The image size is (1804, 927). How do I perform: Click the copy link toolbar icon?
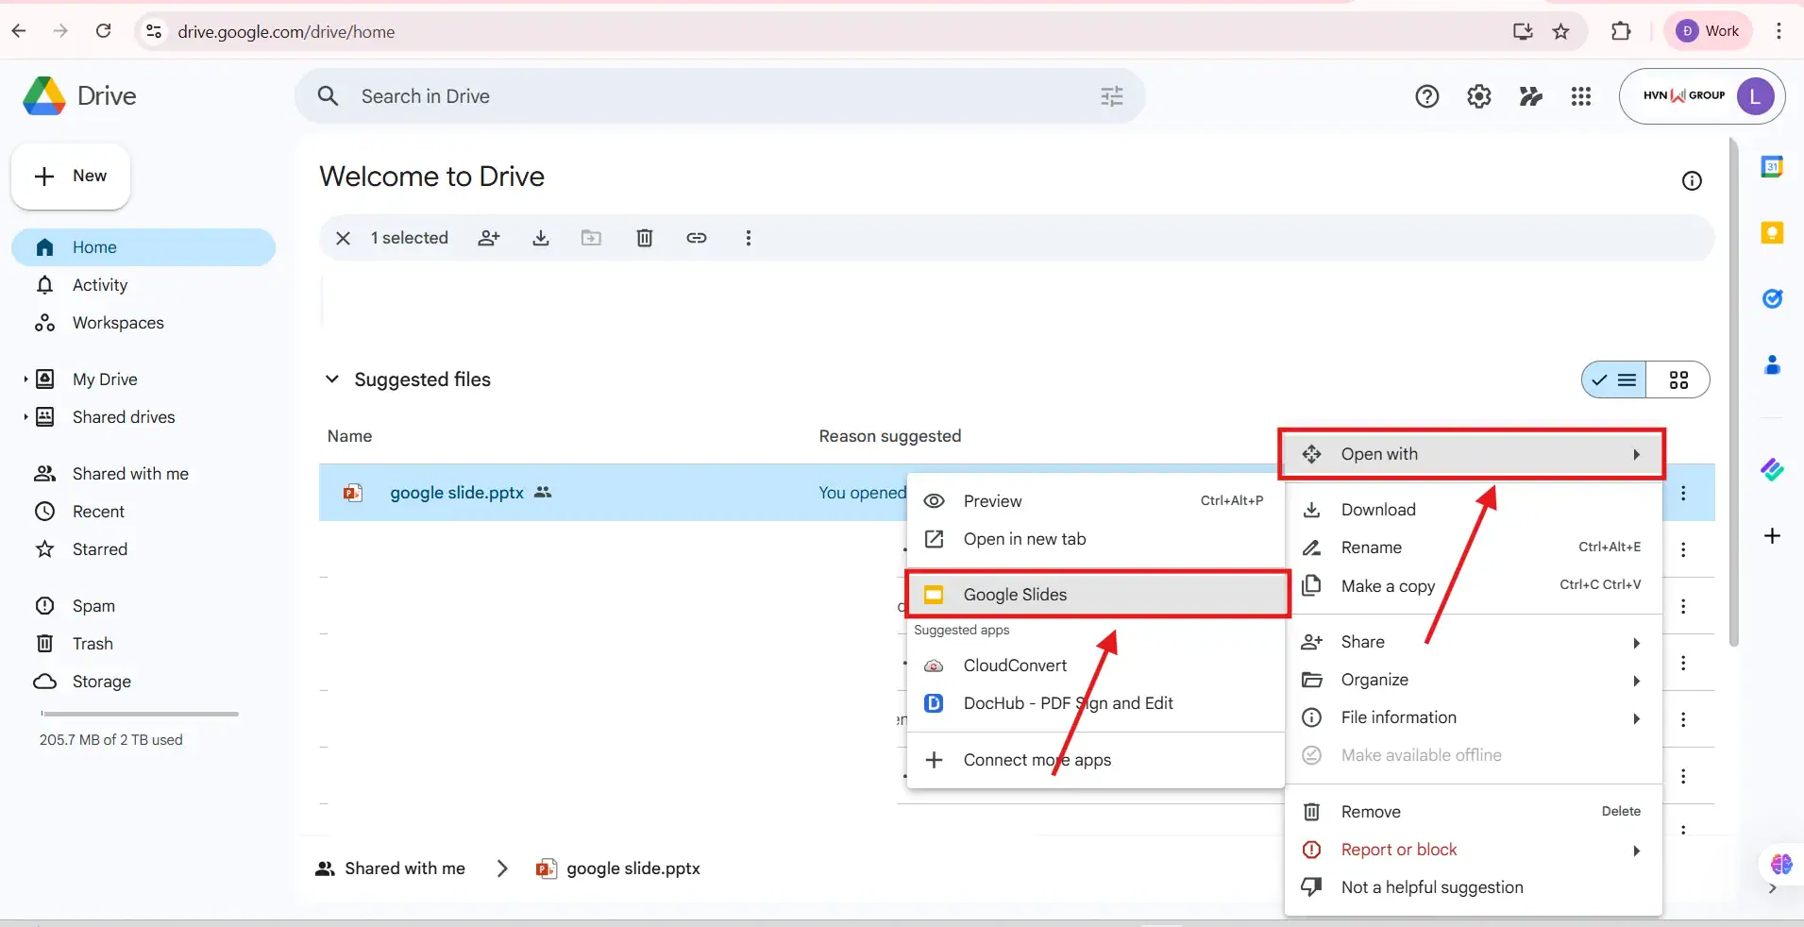697,238
